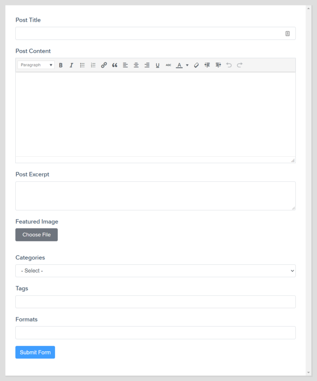Insert a hyperlink in post content
Image resolution: width=317 pixels, height=381 pixels.
pyautogui.click(x=104, y=65)
